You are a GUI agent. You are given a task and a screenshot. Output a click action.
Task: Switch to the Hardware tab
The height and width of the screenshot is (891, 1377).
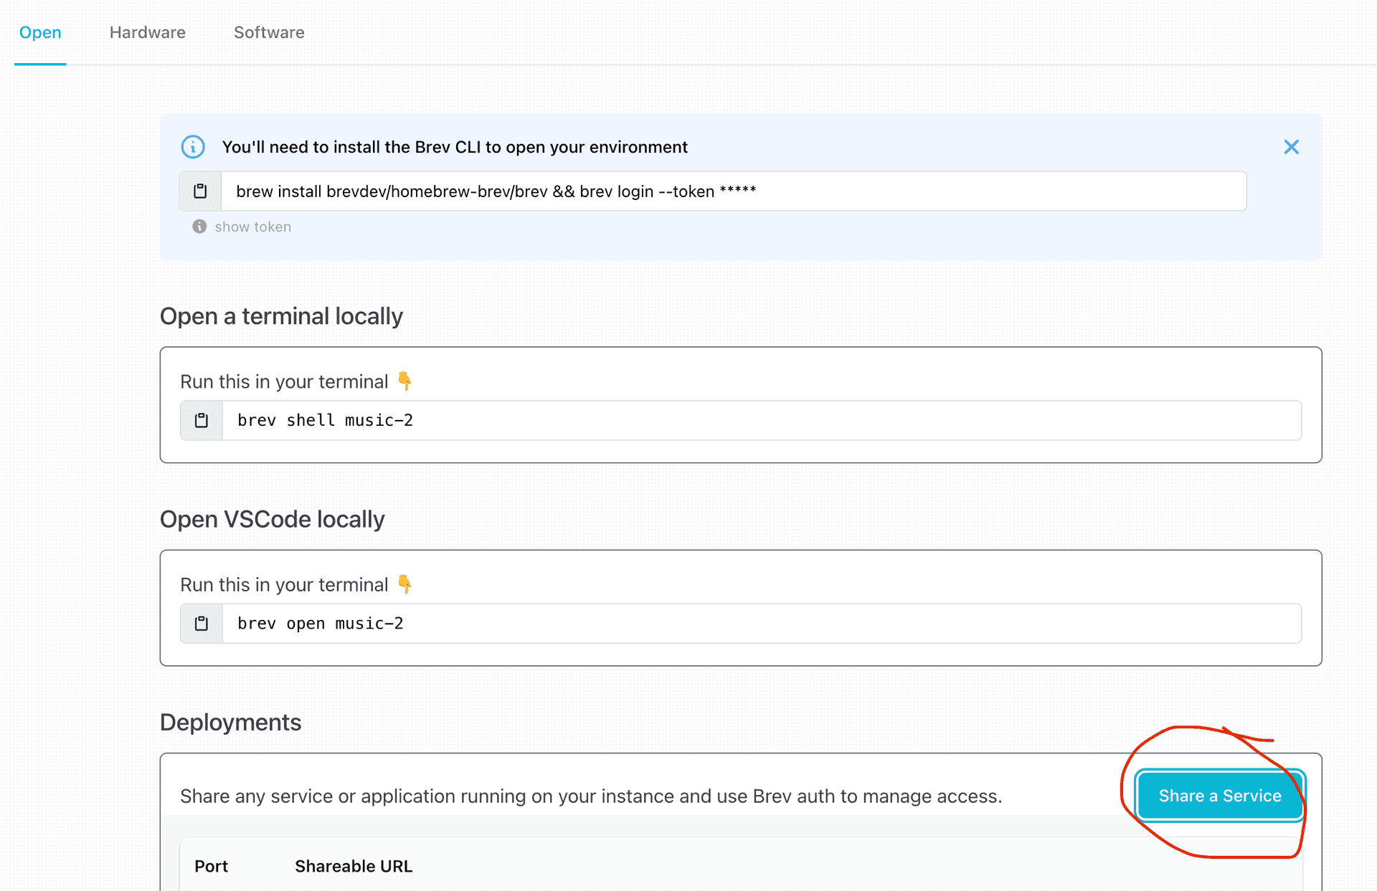(147, 32)
